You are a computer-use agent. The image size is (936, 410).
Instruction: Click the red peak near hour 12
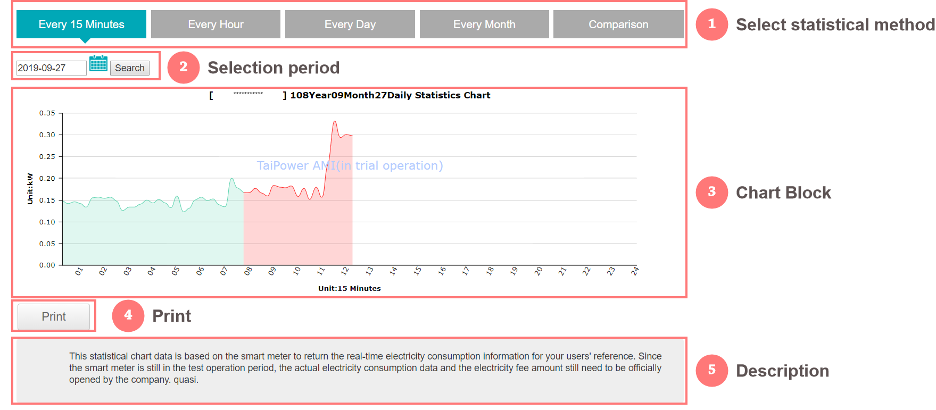(335, 122)
